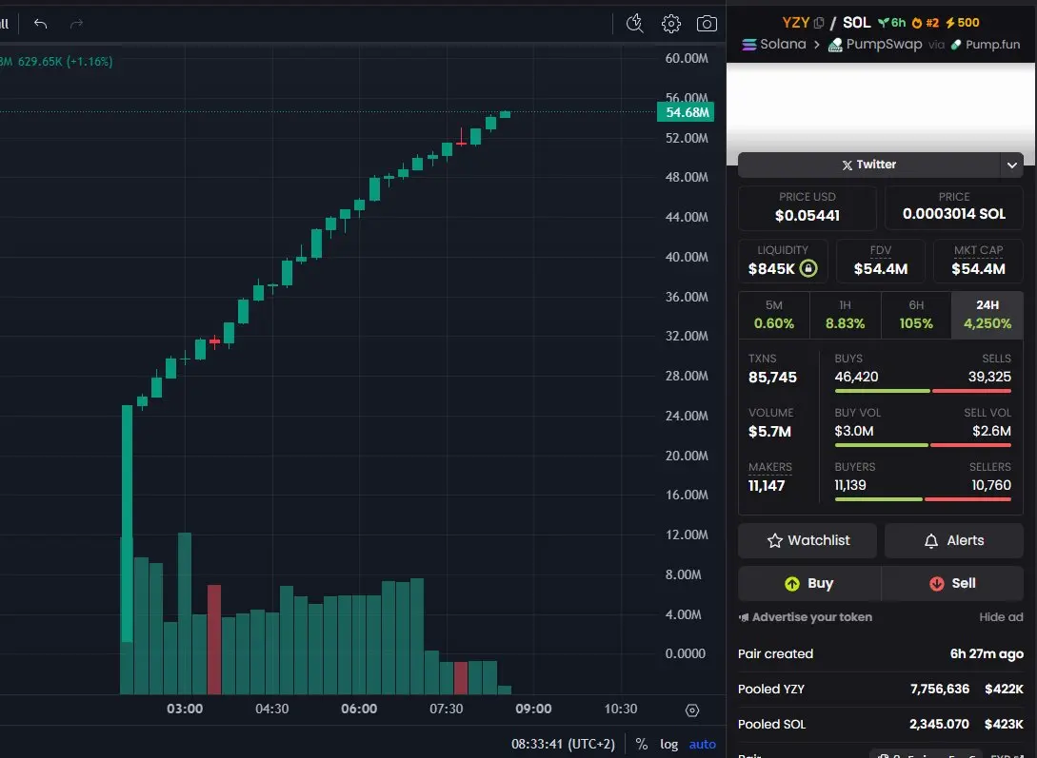Select the 6H timeframe stats tab

(x=916, y=315)
